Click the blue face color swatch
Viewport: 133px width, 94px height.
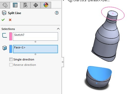[11, 49]
